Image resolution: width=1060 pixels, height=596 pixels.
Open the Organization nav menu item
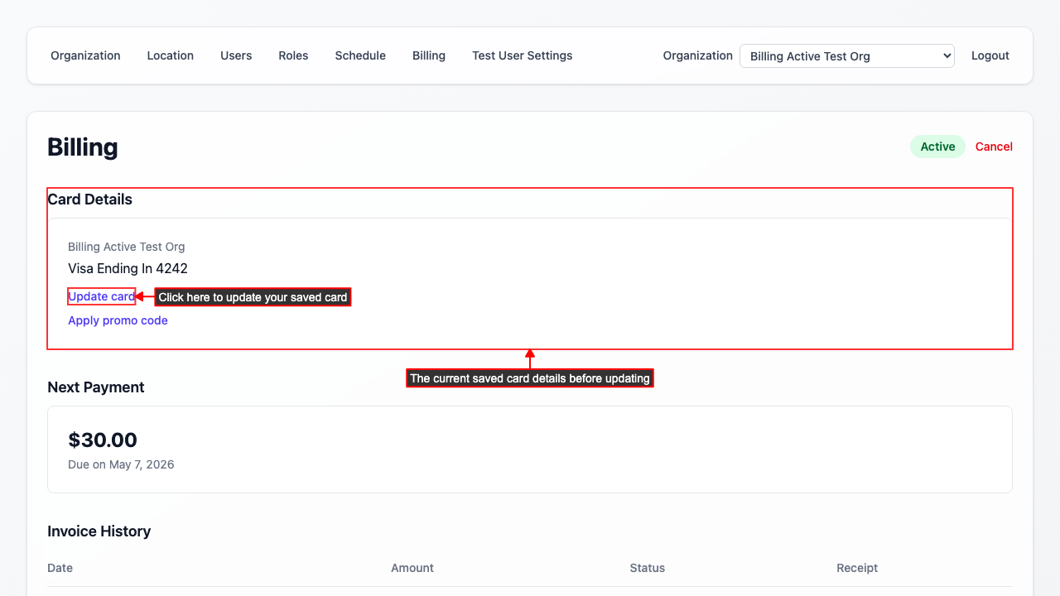[85, 55]
